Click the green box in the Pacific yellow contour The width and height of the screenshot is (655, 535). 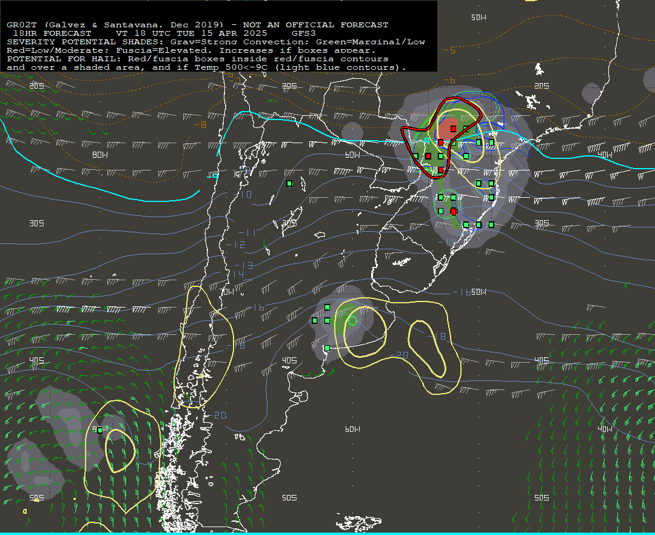point(100,430)
